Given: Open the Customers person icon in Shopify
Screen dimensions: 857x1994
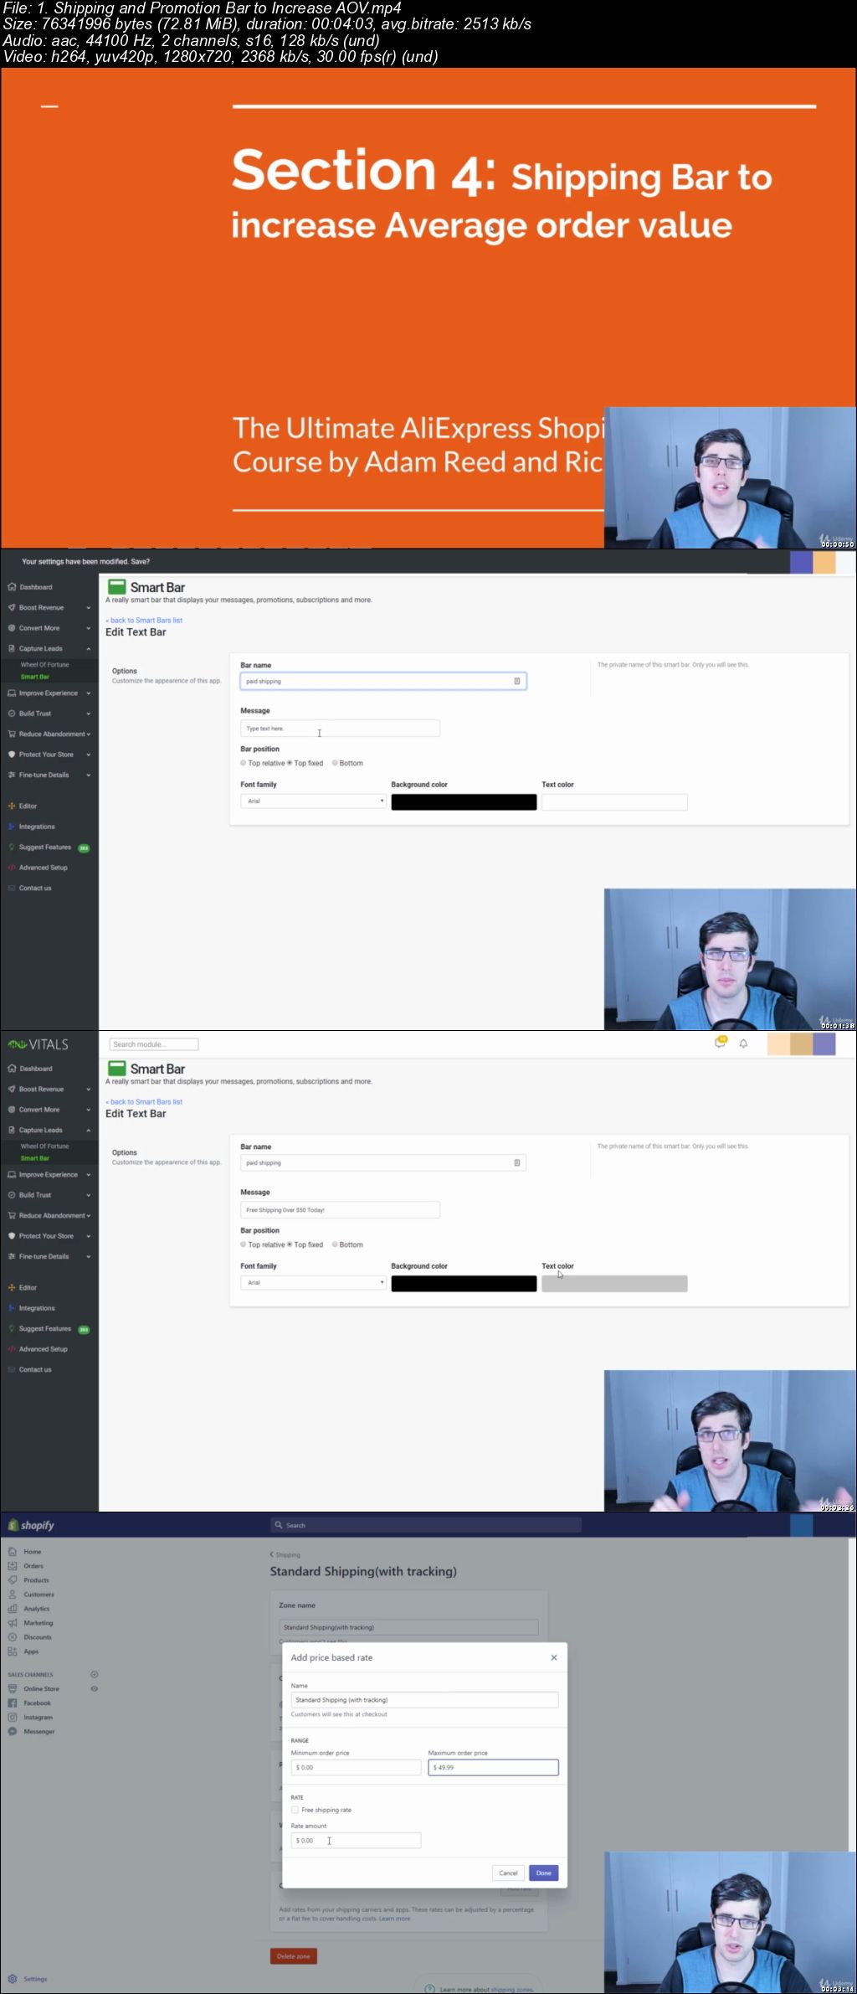Looking at the screenshot, I should click(x=13, y=1595).
